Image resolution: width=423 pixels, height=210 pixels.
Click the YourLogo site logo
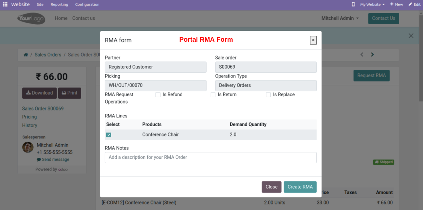31,18
